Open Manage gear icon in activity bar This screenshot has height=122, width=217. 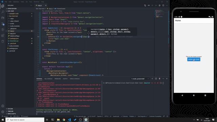(x=3, y=112)
